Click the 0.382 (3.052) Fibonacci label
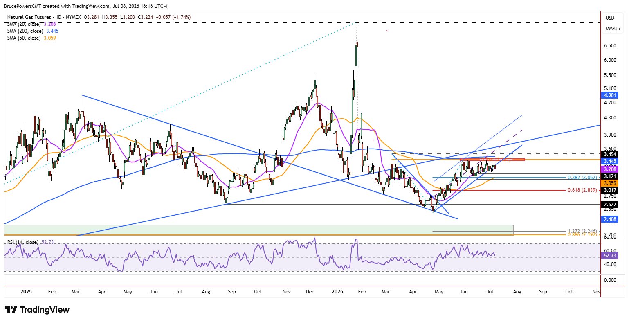 click(582, 178)
